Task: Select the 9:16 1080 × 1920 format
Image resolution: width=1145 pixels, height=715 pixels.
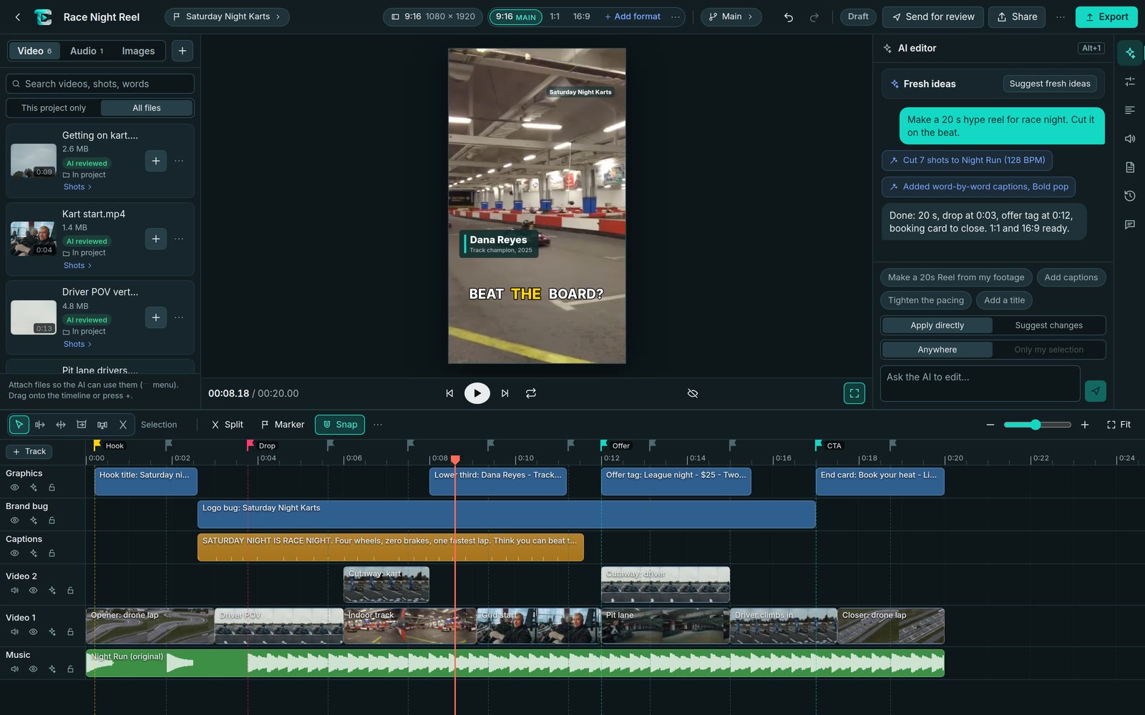Action: coord(433,16)
